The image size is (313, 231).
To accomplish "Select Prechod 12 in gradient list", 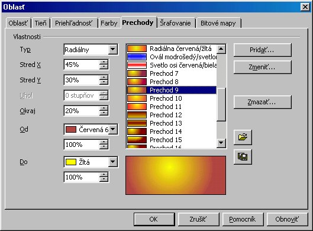I will (x=172, y=115).
